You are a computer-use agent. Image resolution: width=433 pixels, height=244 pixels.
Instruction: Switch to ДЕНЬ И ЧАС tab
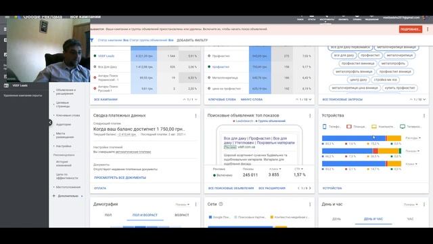[373, 219]
